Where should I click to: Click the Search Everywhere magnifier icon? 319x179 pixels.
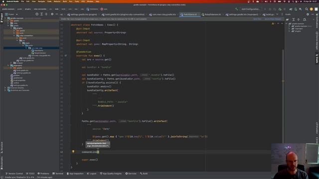click(x=307, y=9)
